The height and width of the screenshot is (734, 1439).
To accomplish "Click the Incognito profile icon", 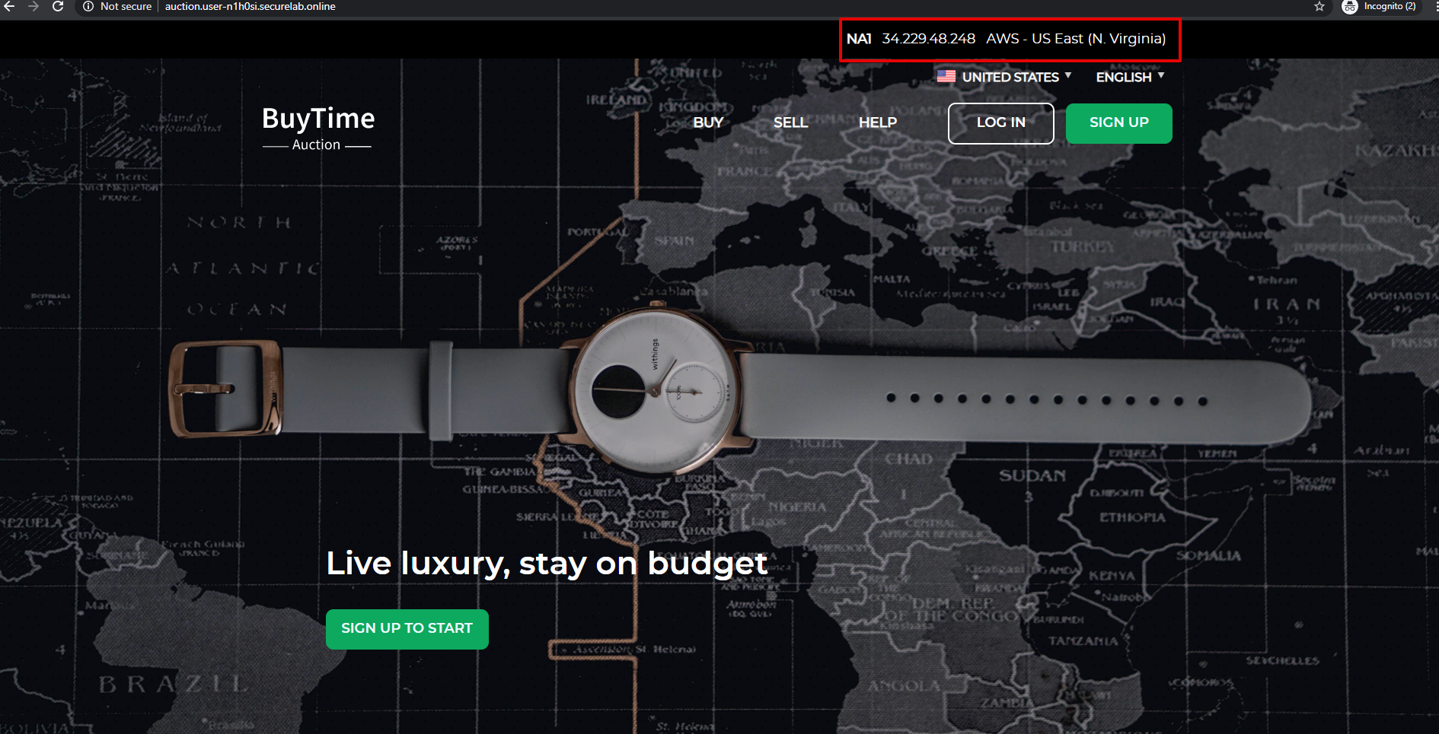I will (1350, 7).
